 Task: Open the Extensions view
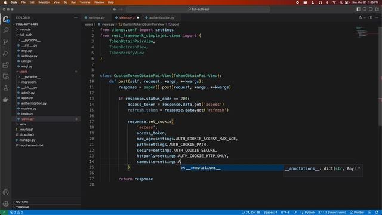(5, 65)
